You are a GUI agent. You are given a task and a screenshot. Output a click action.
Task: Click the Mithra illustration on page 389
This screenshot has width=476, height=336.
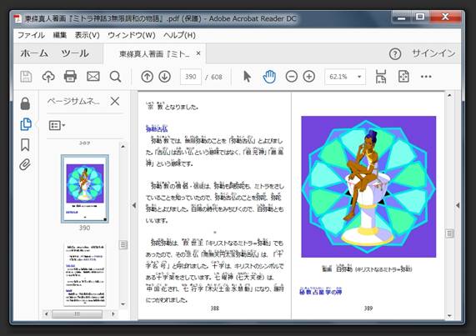(x=368, y=187)
